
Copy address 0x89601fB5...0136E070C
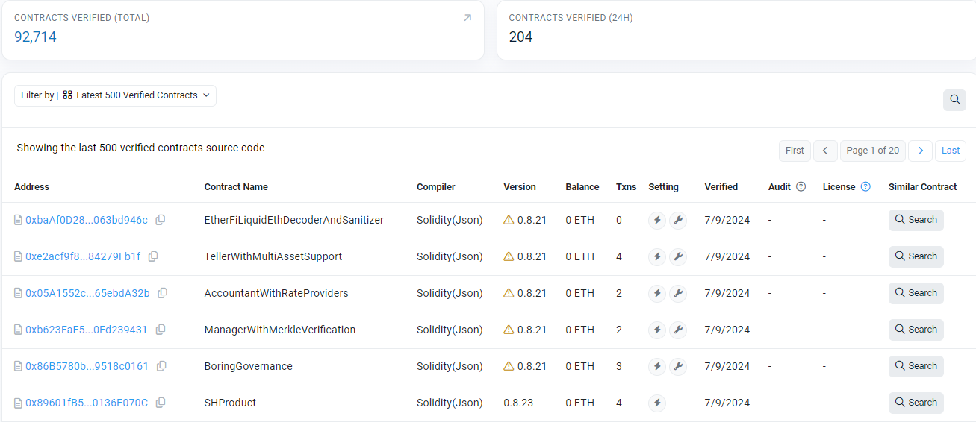(161, 403)
